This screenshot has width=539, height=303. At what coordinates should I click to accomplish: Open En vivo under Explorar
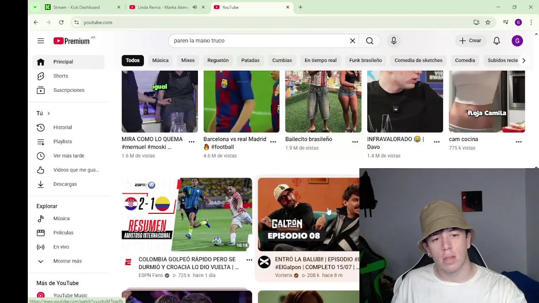click(x=68, y=247)
